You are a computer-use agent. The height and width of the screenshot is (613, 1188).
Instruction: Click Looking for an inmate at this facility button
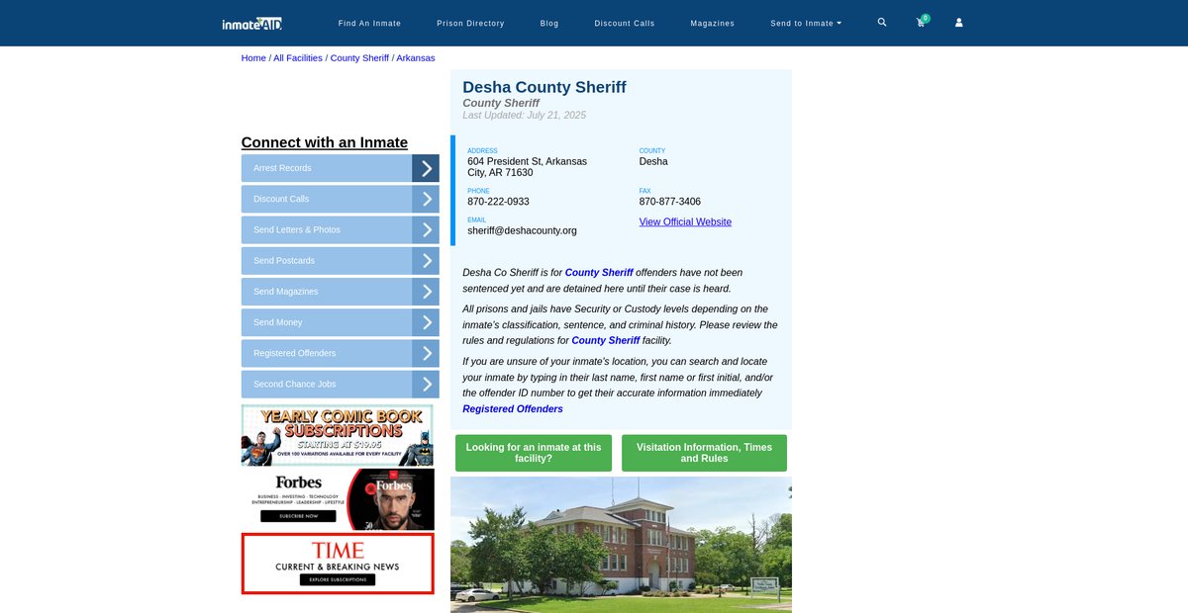(x=534, y=453)
